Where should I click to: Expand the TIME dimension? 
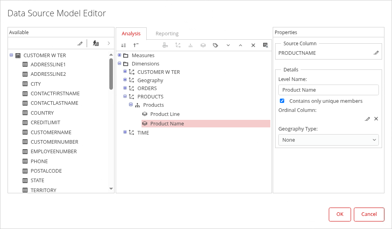(x=125, y=132)
